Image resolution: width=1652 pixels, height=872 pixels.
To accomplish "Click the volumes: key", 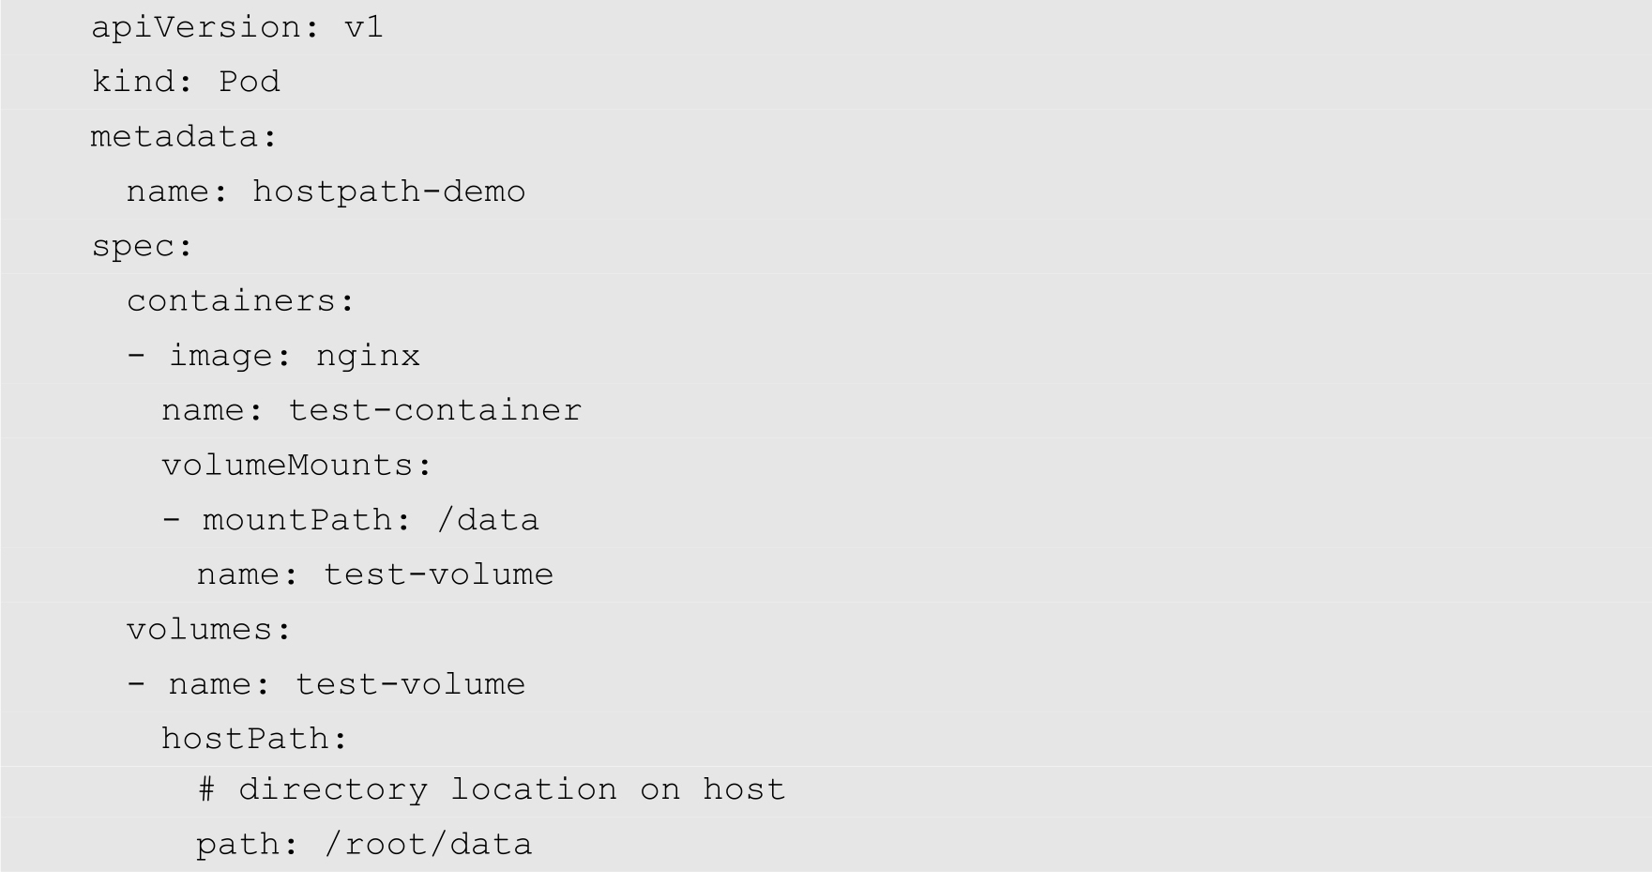I will coord(209,629).
